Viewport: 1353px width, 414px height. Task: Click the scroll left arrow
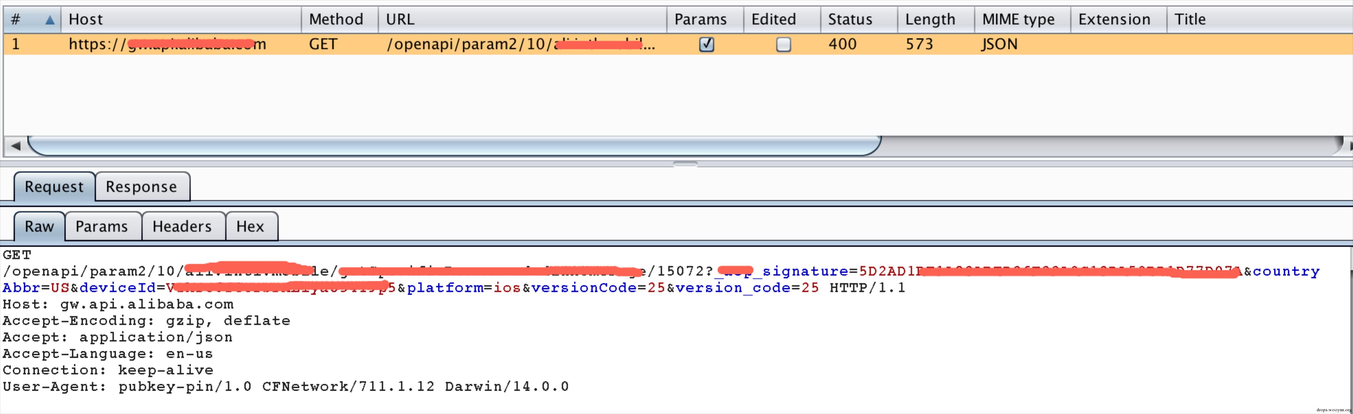(x=15, y=146)
